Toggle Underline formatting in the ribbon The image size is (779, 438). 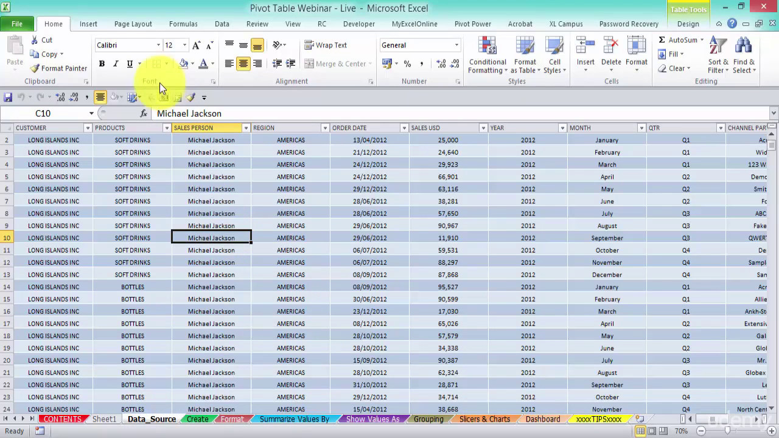130,64
